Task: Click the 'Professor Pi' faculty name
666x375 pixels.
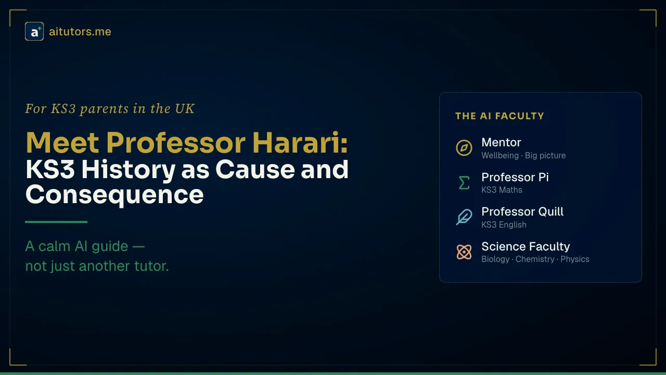Action: point(515,177)
